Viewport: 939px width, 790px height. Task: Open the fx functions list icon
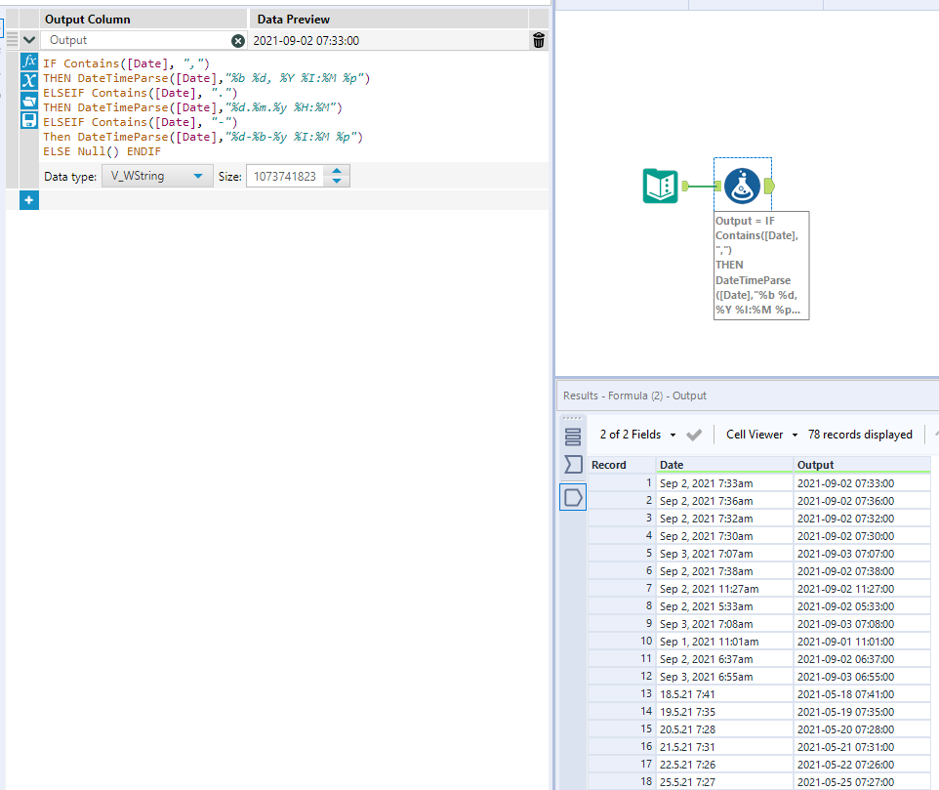coord(29,62)
